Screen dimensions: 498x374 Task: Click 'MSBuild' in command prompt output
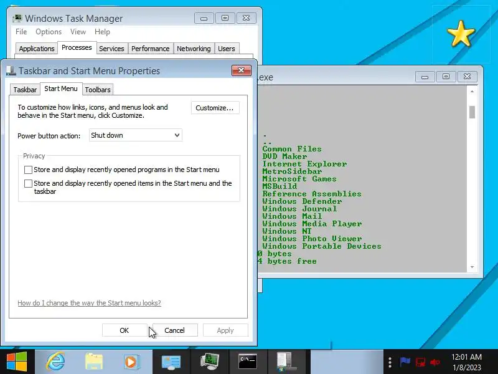[x=280, y=186]
